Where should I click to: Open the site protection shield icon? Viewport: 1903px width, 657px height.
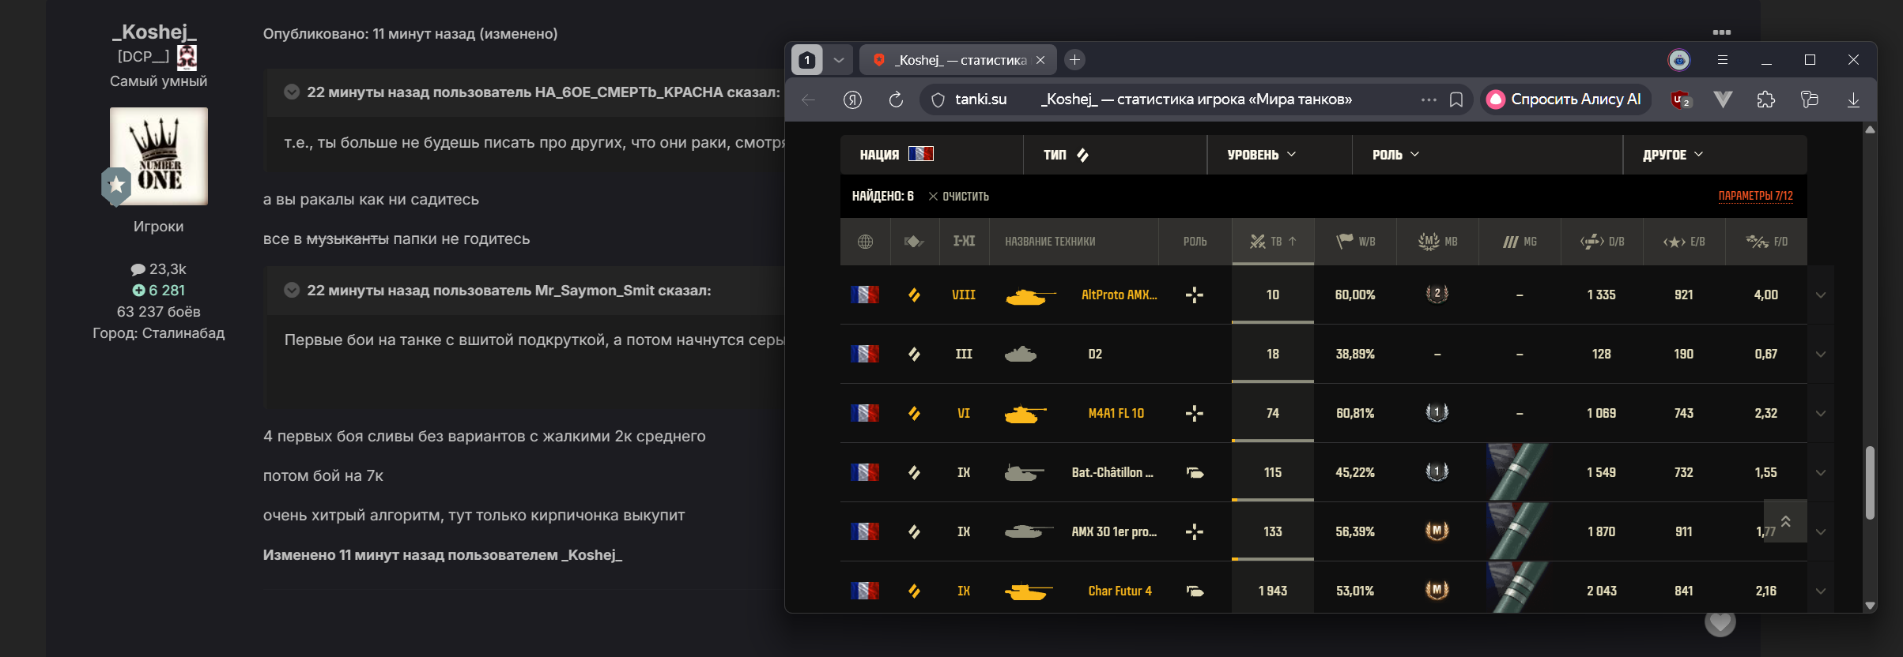pos(938,99)
